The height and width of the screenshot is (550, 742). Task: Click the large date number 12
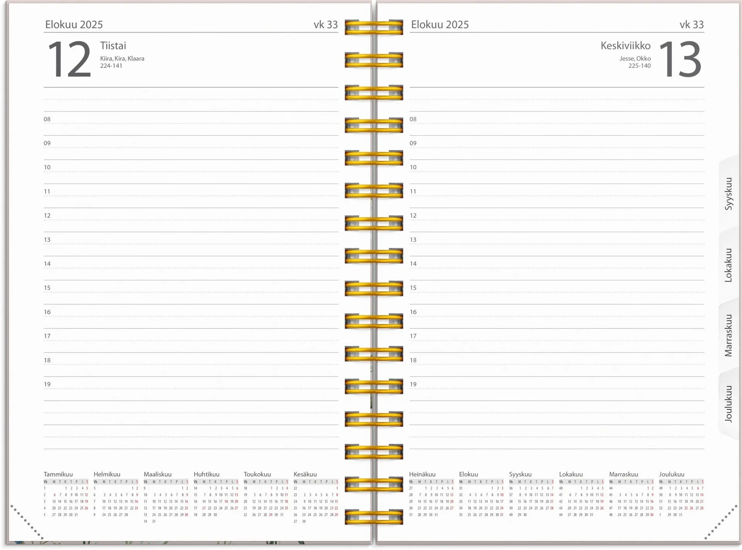70,60
